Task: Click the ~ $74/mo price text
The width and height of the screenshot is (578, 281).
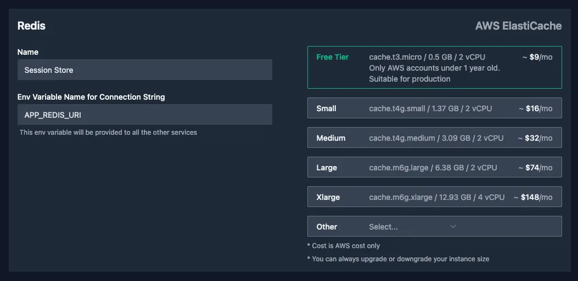Action: [535, 168]
